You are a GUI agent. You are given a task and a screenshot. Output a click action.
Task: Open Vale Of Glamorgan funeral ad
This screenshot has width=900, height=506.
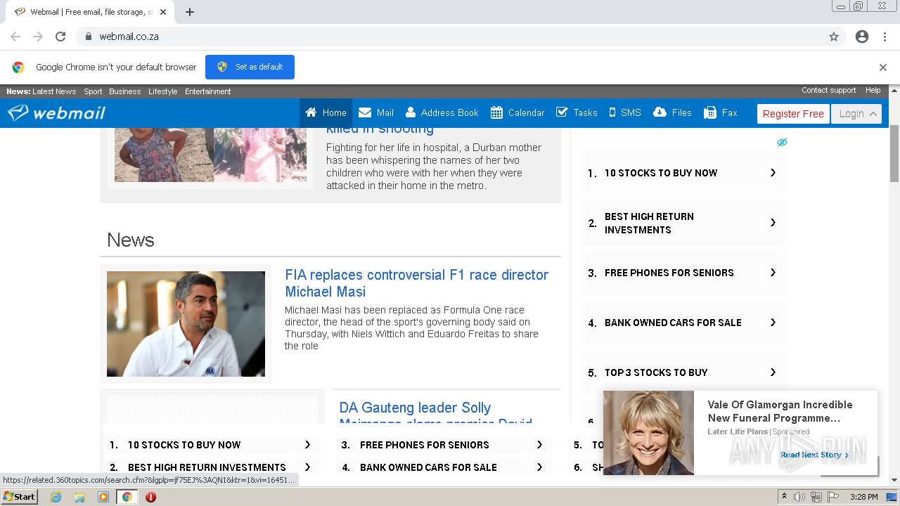point(780,411)
